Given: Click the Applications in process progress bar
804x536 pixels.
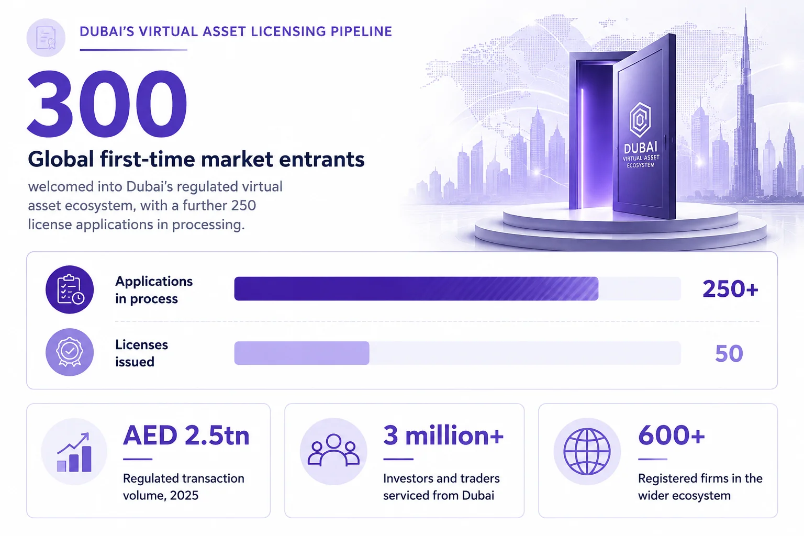Looking at the screenshot, I should 457,288.
